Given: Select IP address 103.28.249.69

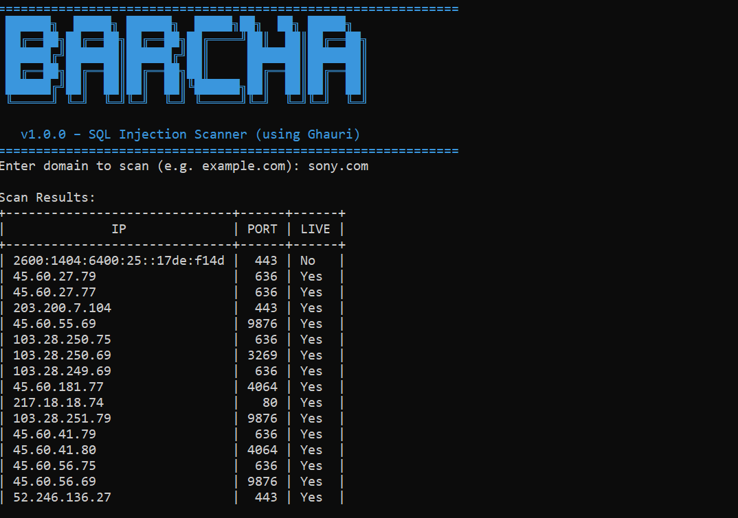Looking at the screenshot, I should [62, 371].
